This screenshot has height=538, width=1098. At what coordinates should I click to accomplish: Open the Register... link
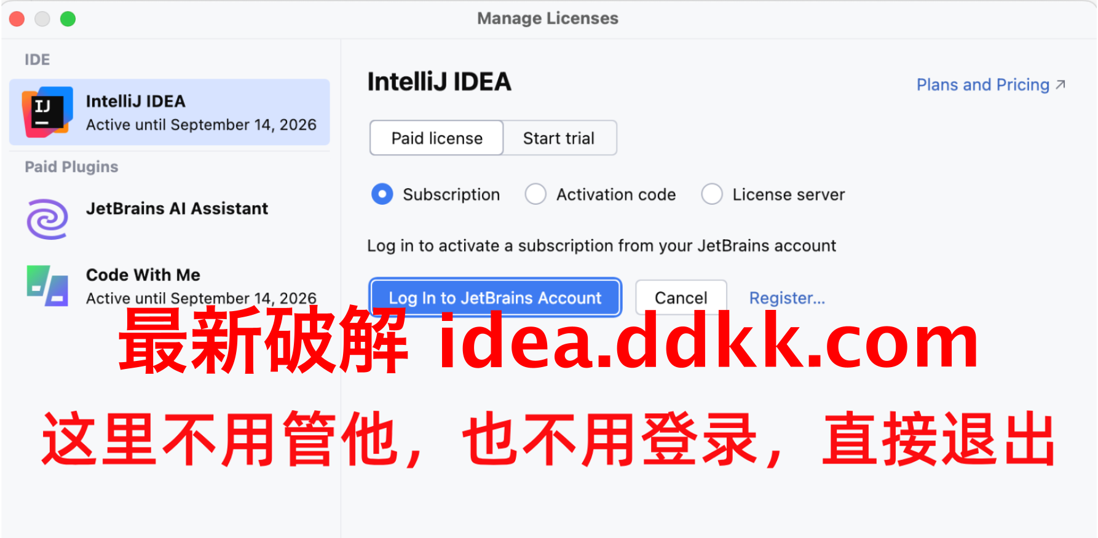pos(787,298)
